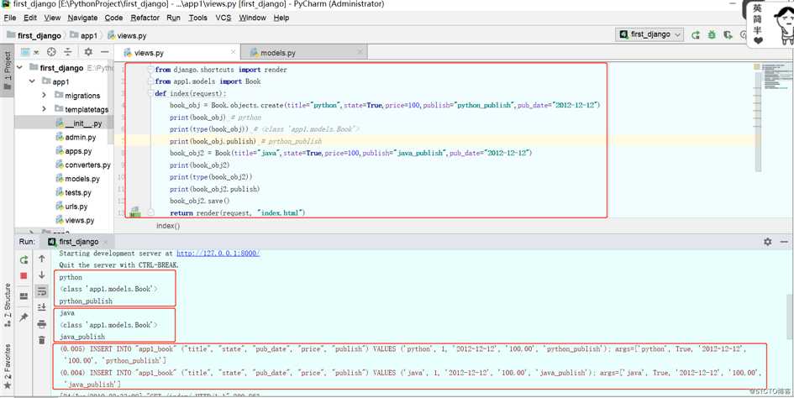794x398 pixels.
Task: Collapse first_django project root
Action: [x=20, y=67]
